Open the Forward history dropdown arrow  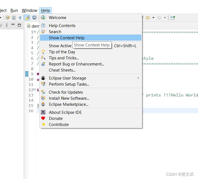[165, 18]
